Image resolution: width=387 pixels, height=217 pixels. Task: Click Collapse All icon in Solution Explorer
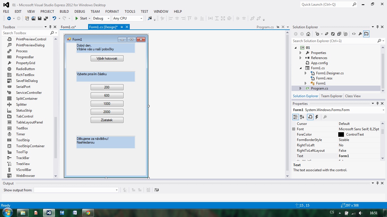point(339,34)
